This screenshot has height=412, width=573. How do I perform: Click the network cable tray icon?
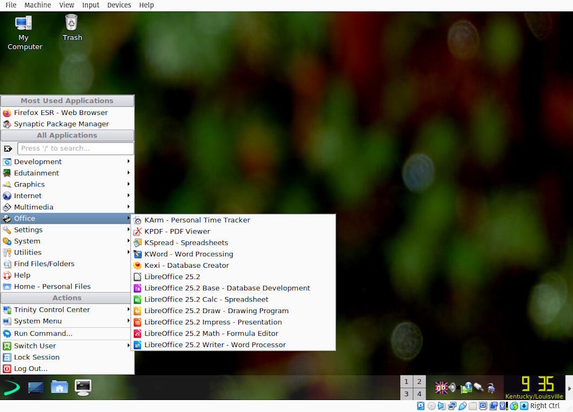478,387
